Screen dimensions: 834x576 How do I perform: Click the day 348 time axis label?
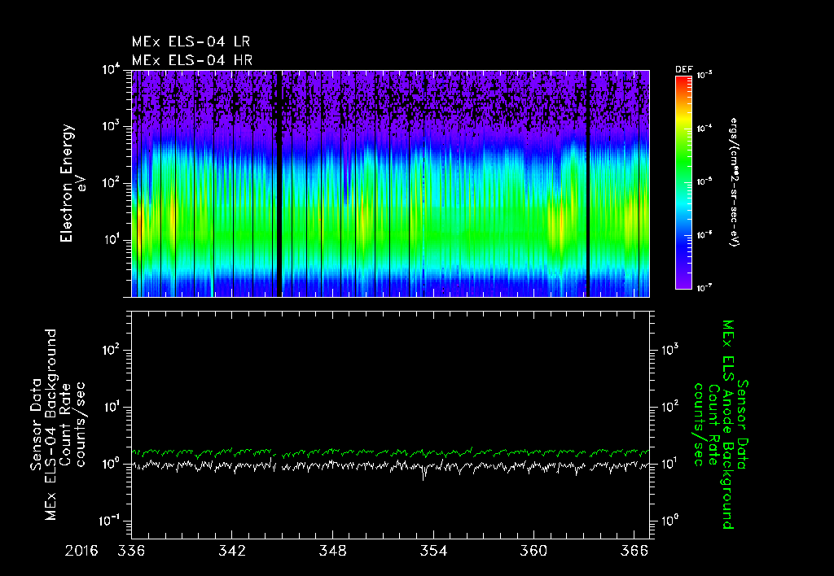(x=333, y=551)
